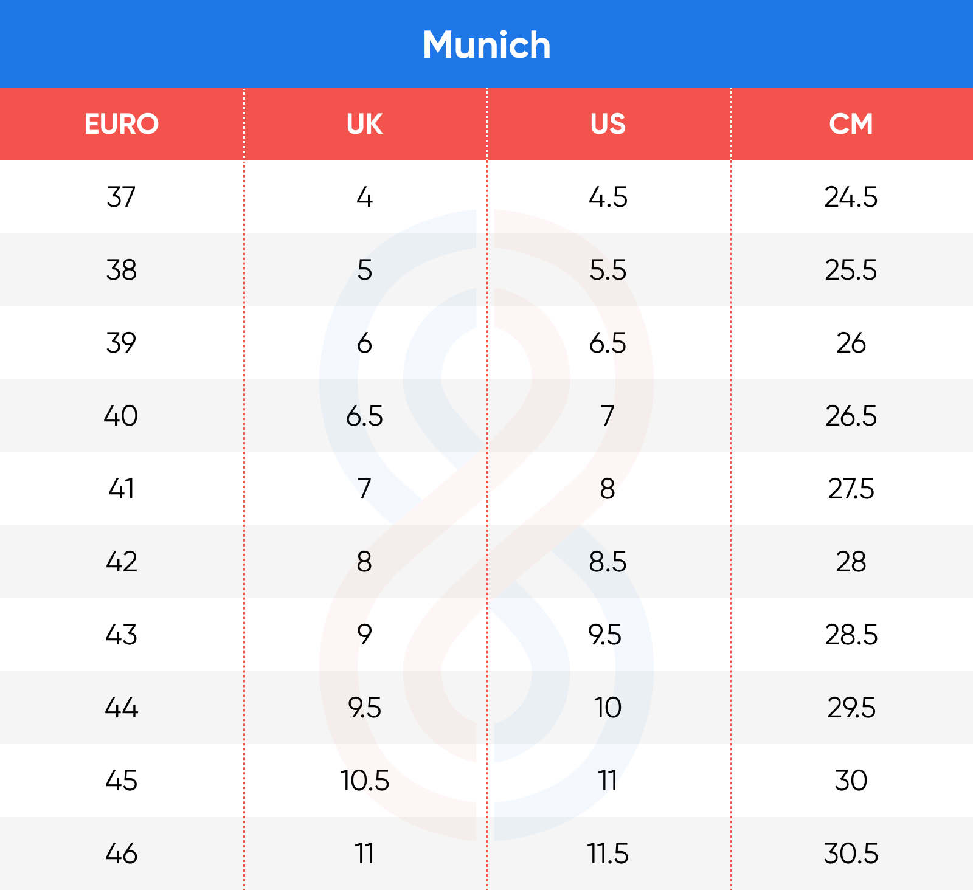973x890 pixels.
Task: Select the 30.5 CM cell
Action: tap(851, 854)
